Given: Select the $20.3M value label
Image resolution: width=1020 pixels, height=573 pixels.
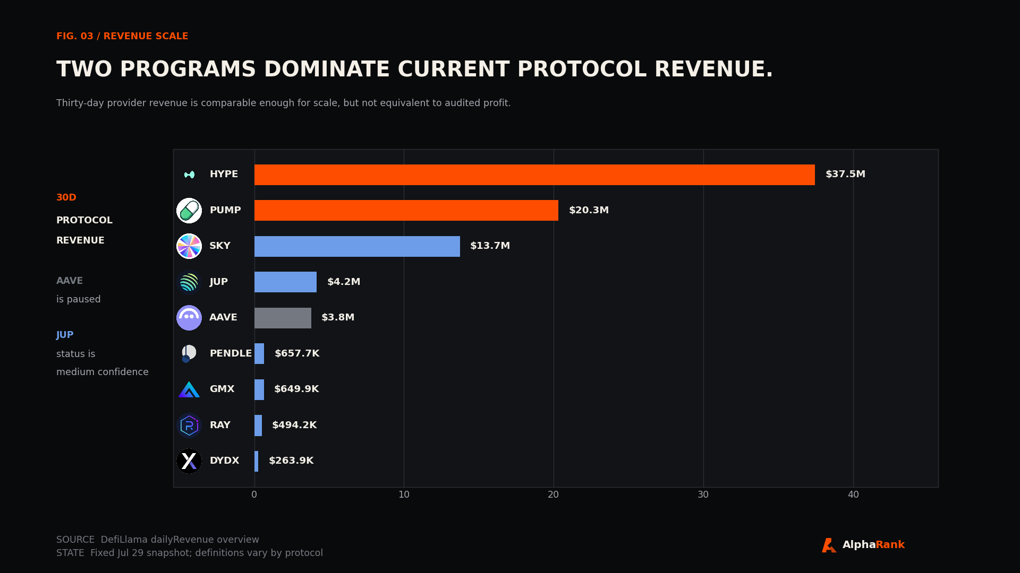Looking at the screenshot, I should click(x=589, y=210).
